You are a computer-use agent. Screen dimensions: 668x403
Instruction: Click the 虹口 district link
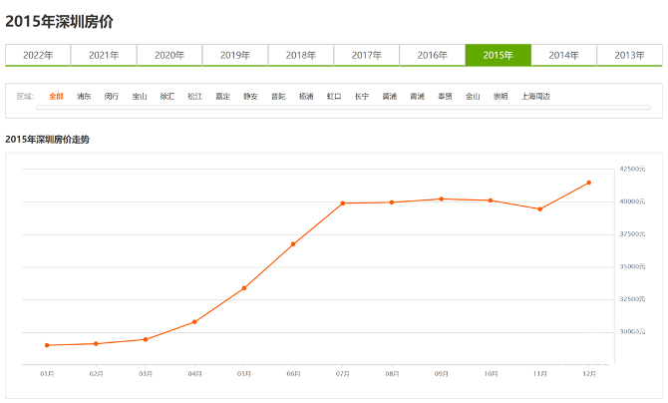[x=334, y=97]
